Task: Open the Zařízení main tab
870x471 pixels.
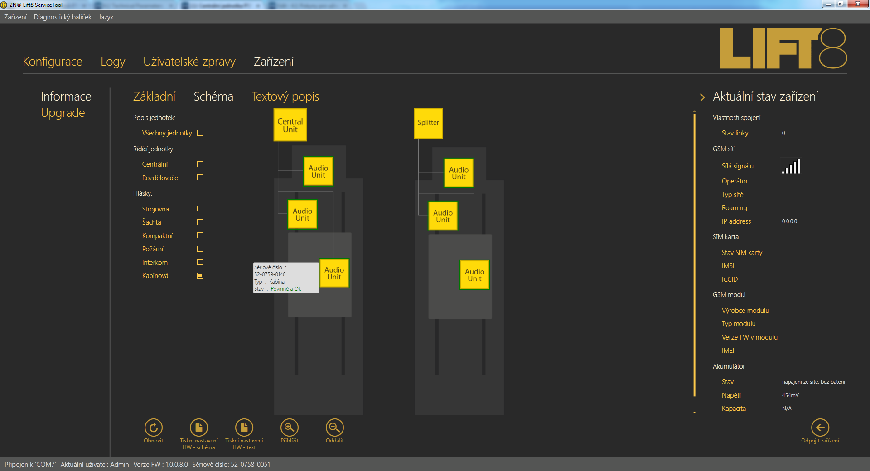Action: click(274, 62)
